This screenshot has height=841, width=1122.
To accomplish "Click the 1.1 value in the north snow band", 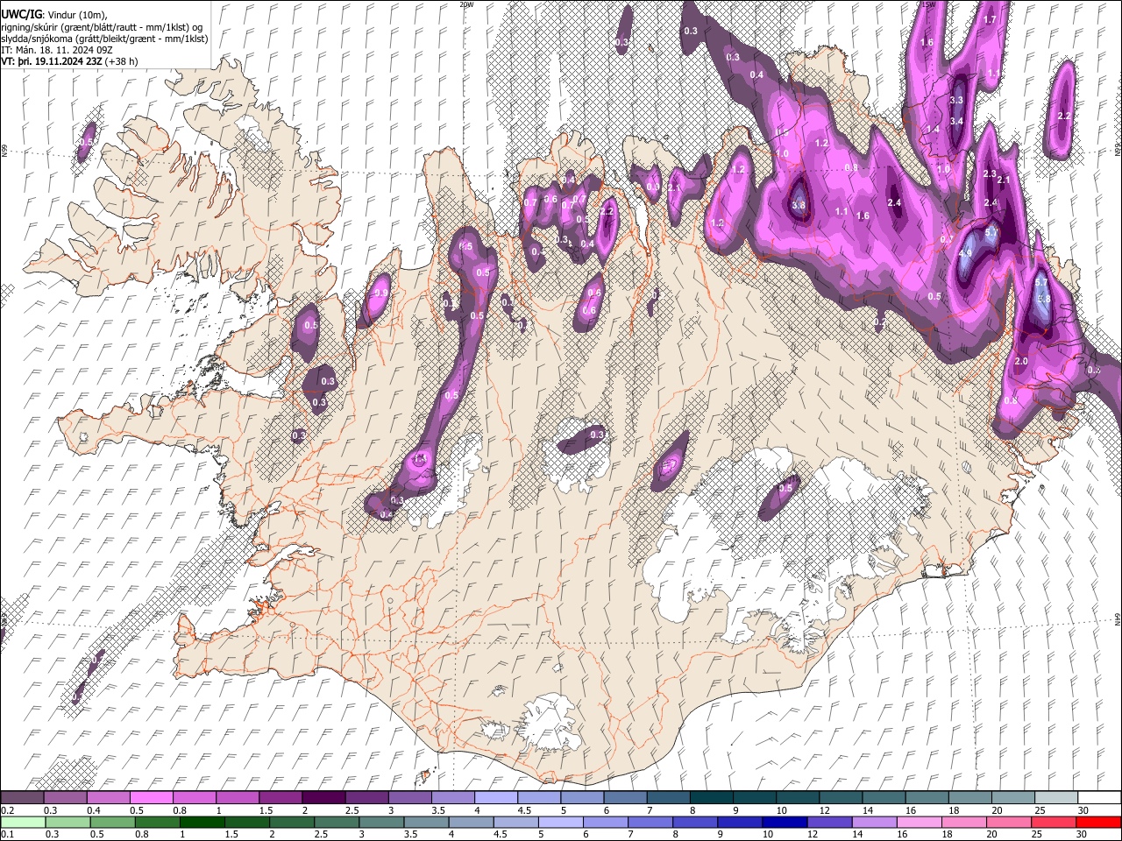I will (841, 211).
